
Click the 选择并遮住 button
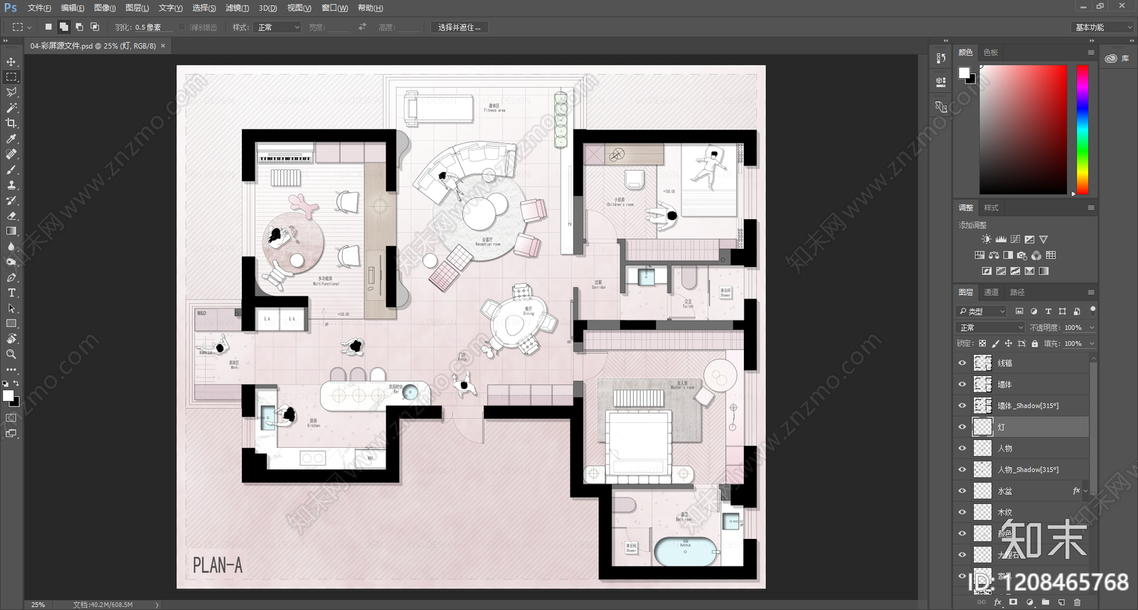[x=459, y=27]
